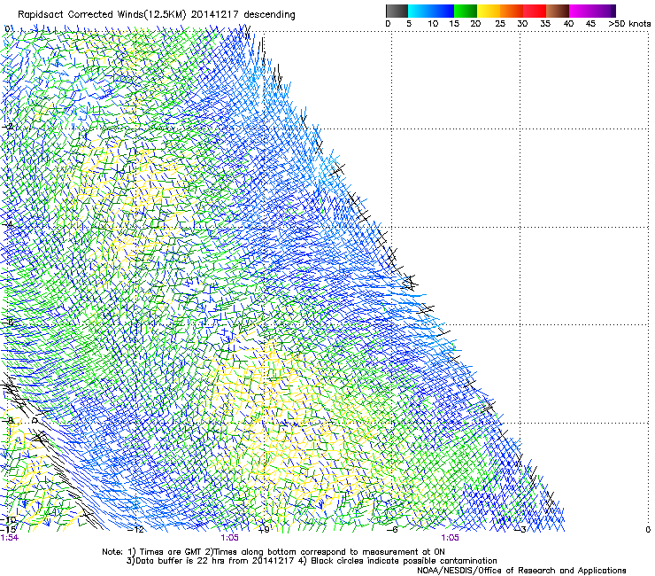Click the '-3' longitude axis label

(520, 530)
